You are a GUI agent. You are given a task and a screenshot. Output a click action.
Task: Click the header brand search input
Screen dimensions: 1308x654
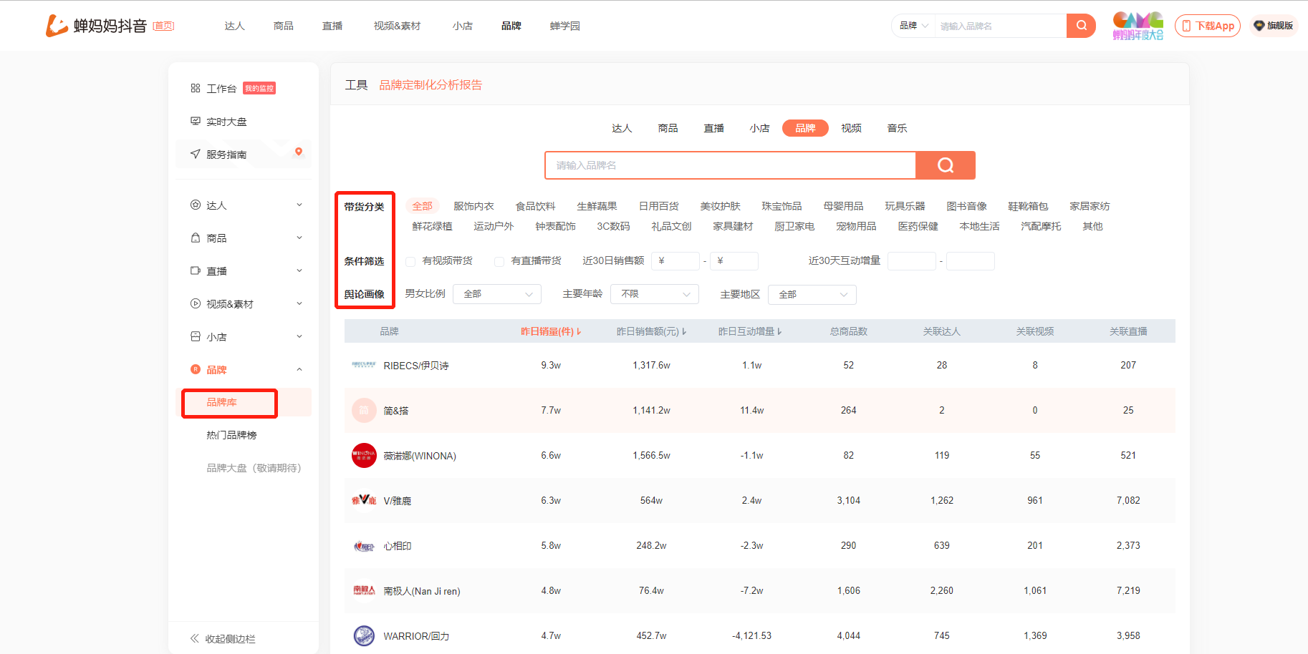[x=1000, y=26]
